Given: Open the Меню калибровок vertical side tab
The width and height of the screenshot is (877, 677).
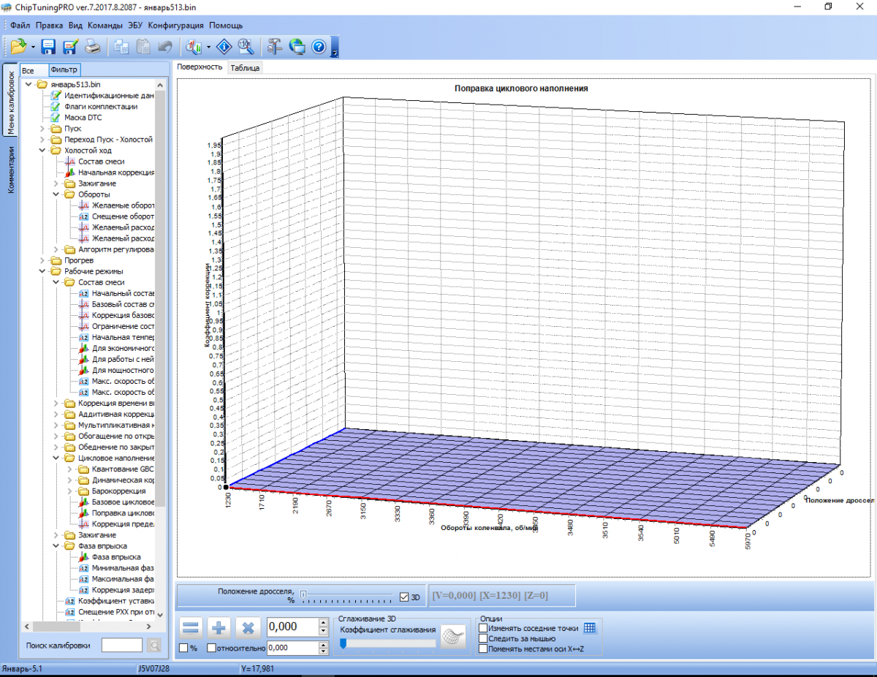Looking at the screenshot, I should point(11,102).
